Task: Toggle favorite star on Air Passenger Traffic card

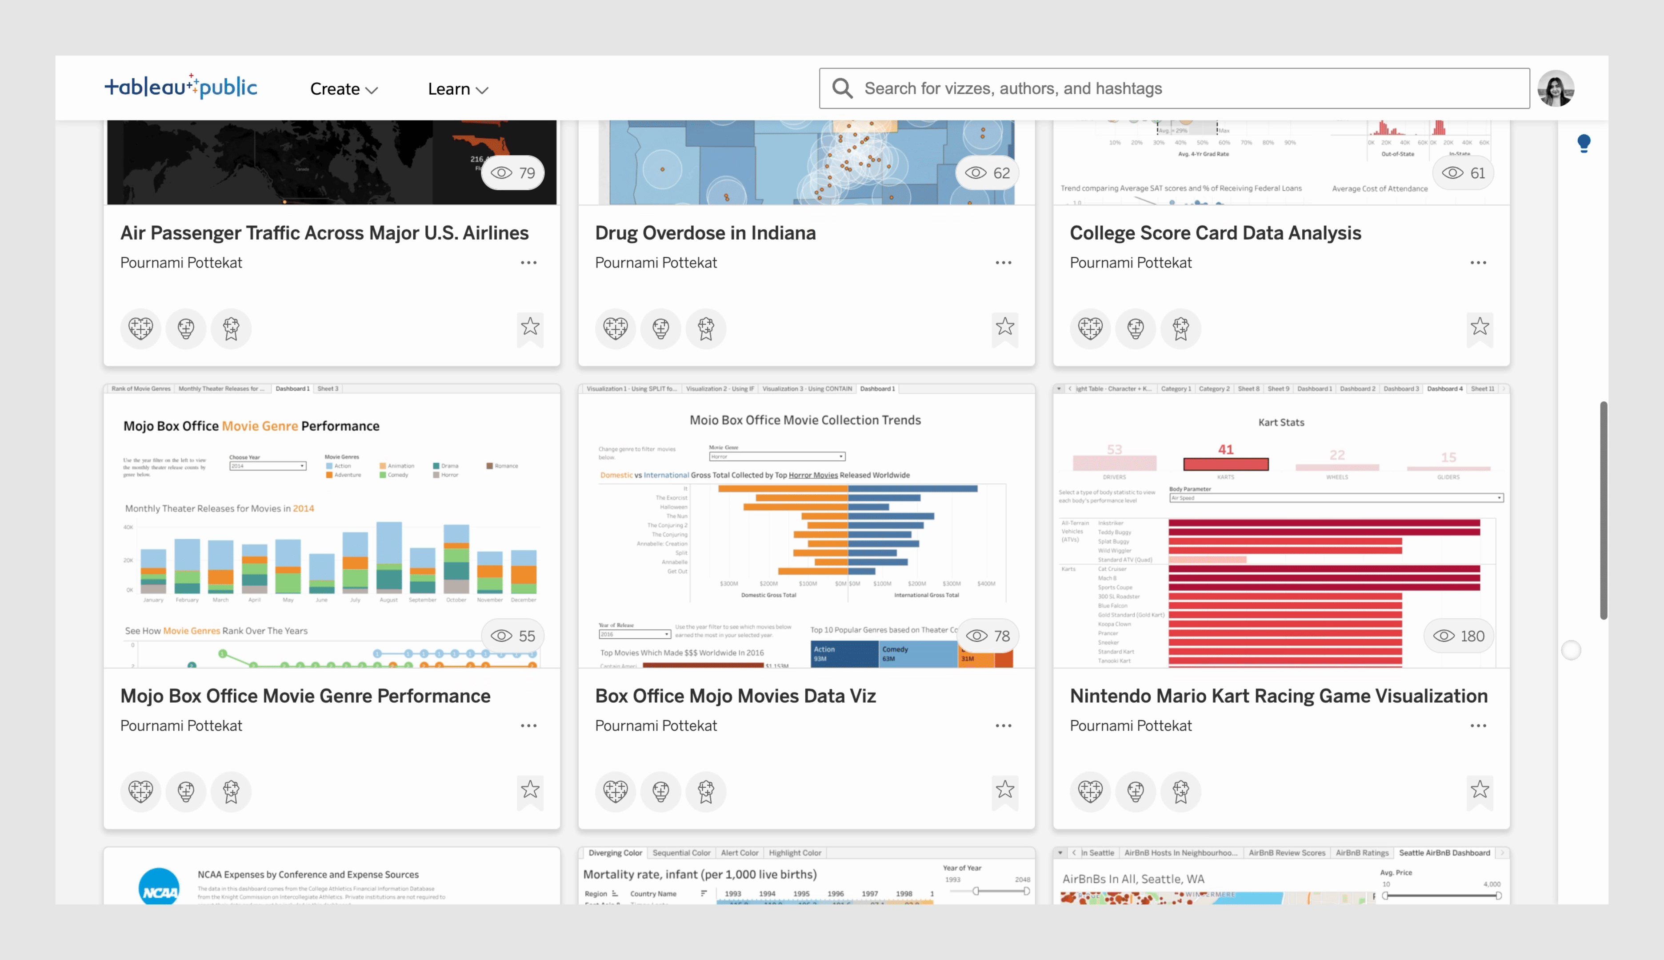Action: (x=530, y=326)
